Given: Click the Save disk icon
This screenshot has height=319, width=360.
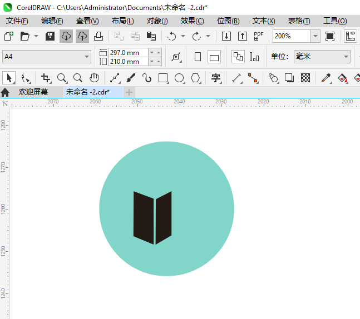Looking at the screenshot, I should pos(50,36).
